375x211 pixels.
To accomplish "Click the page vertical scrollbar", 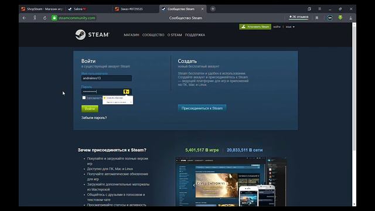I will coord(354,89).
